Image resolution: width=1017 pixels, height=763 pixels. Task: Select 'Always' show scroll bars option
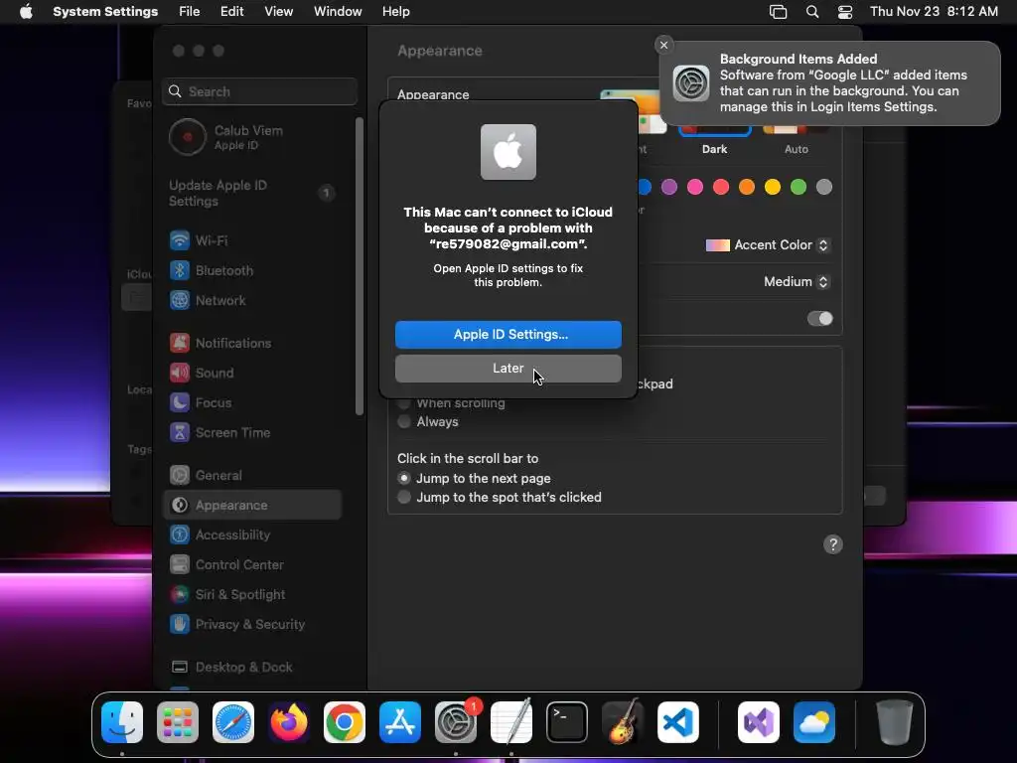point(404,421)
